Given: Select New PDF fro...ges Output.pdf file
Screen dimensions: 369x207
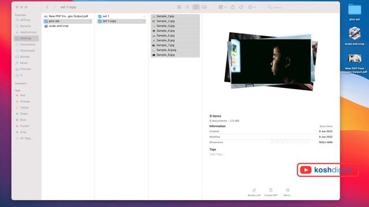Looking at the screenshot, I should (67, 16).
